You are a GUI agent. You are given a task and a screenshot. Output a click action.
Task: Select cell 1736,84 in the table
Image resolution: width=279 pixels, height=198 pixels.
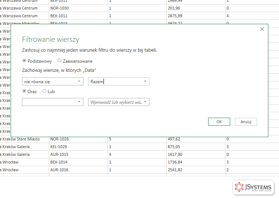coord(196,162)
